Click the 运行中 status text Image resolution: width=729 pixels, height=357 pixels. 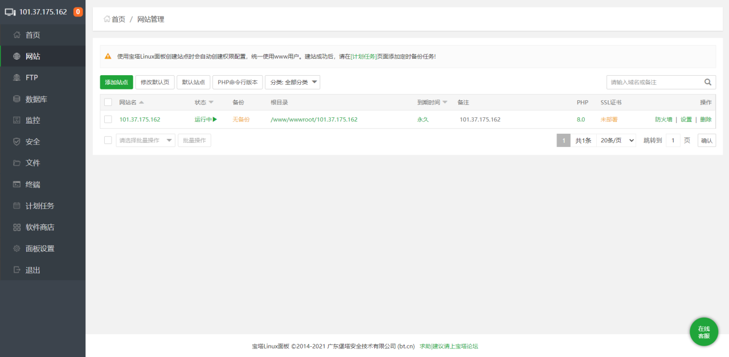coord(203,120)
